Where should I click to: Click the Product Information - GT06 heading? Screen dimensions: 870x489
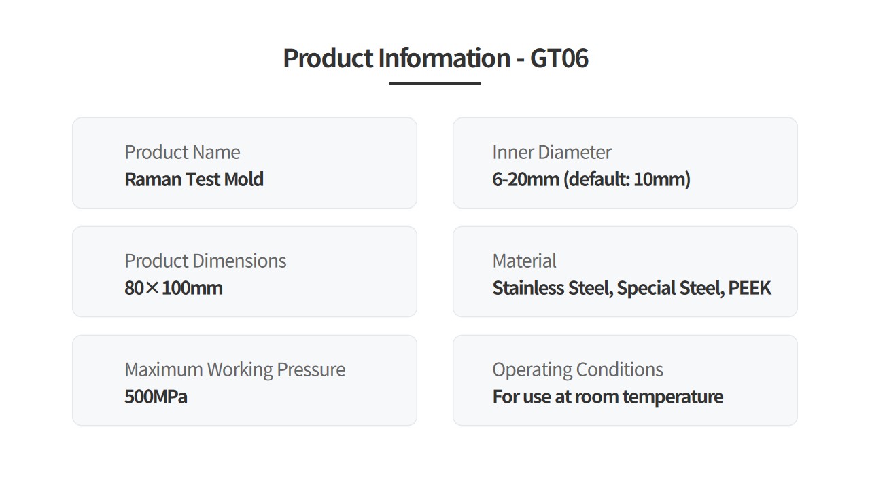point(435,58)
